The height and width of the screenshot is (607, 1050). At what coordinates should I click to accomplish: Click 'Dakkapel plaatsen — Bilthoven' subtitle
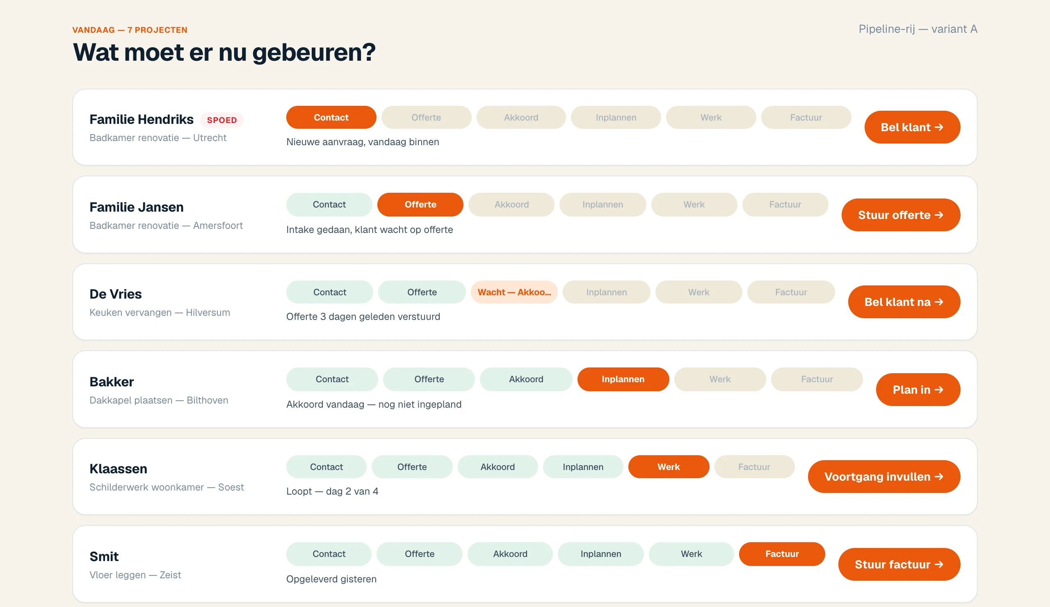click(159, 400)
